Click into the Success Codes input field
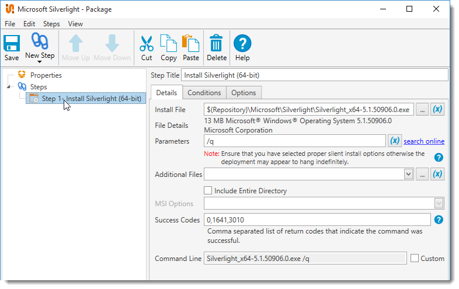The width and height of the screenshot is (459, 289). [317, 220]
